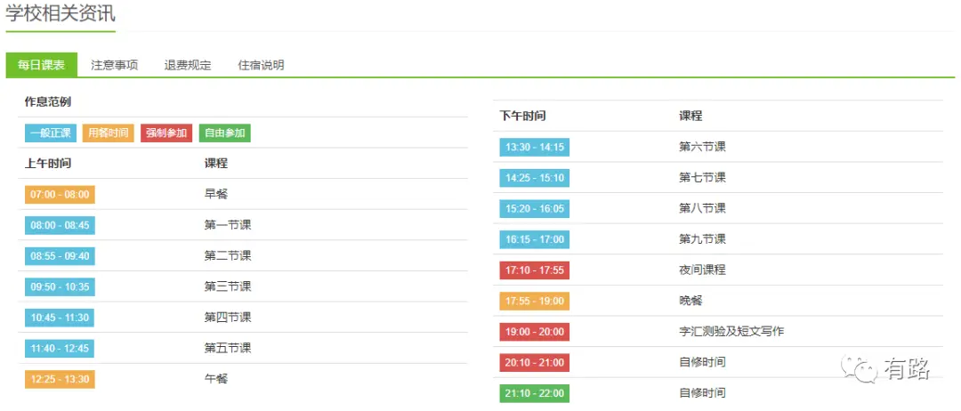Click the green 自由参加 legend tag
The height and width of the screenshot is (411, 961).
pos(225,133)
